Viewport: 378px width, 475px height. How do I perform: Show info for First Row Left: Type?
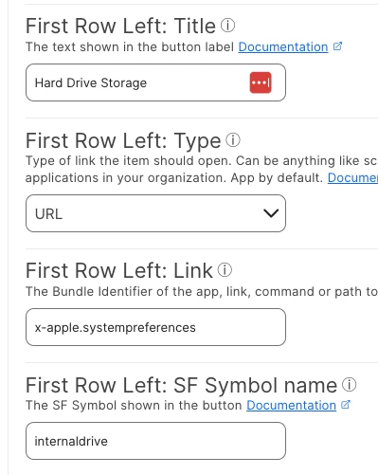233,139
